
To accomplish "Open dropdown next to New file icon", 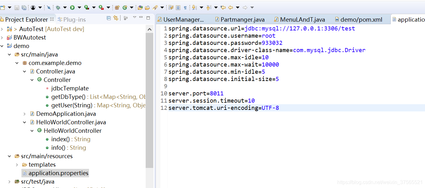I will coord(9,7).
